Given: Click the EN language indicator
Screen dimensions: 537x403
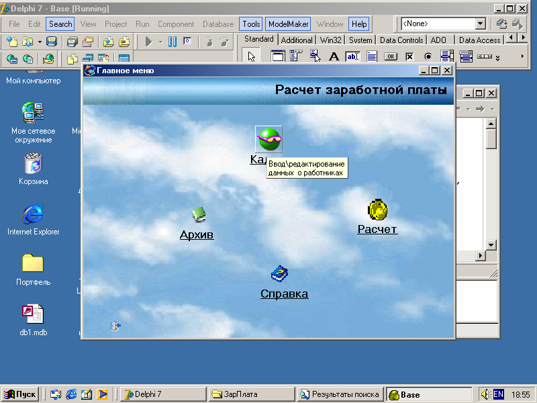Looking at the screenshot, I should point(499,394).
